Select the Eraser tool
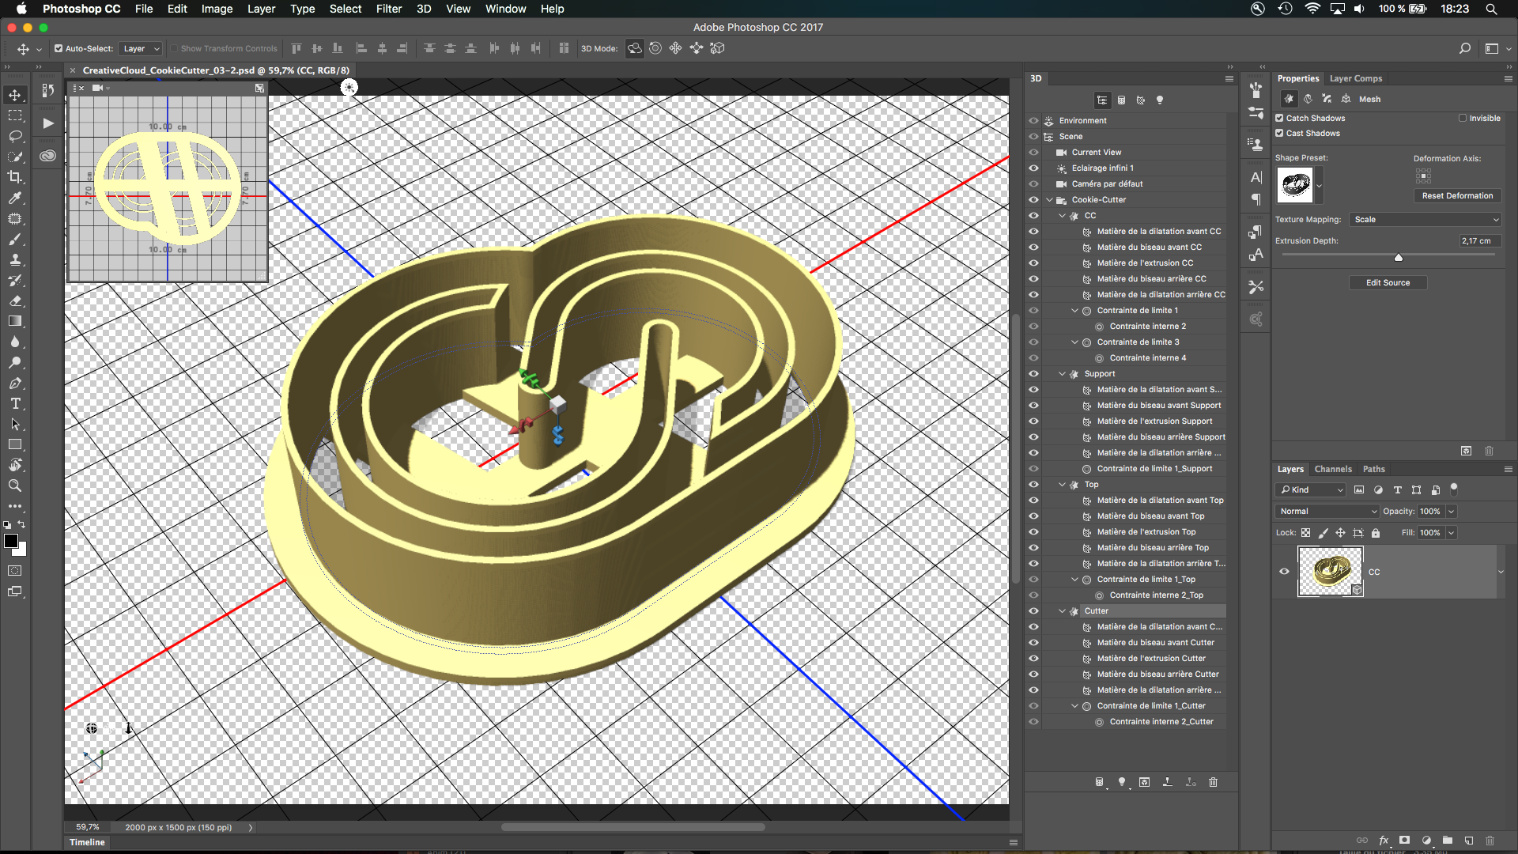1518x854 pixels. [15, 300]
